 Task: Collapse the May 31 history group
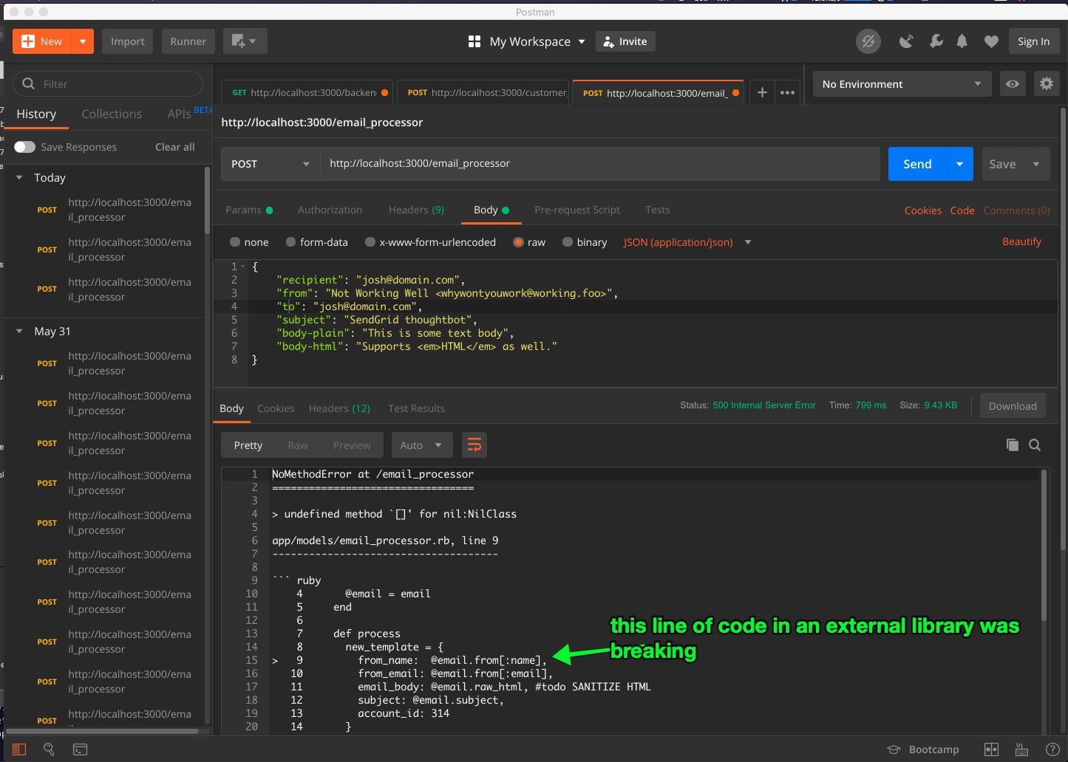(x=19, y=332)
